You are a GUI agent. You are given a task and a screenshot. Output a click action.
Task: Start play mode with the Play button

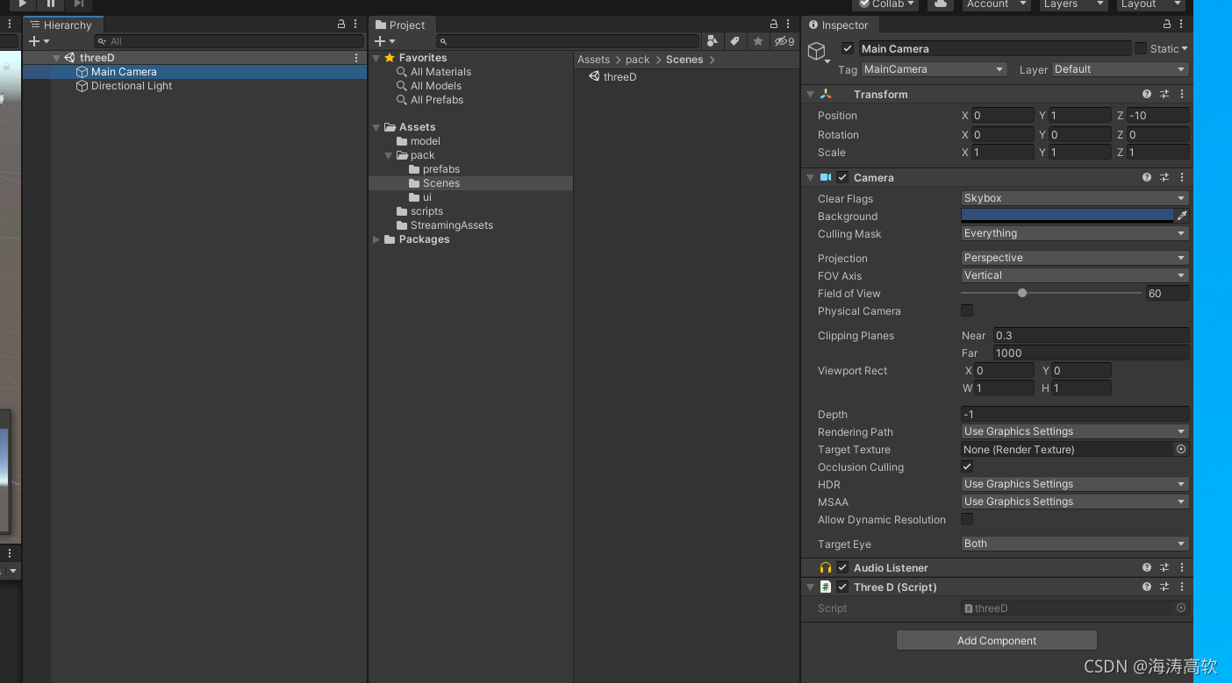click(x=23, y=4)
